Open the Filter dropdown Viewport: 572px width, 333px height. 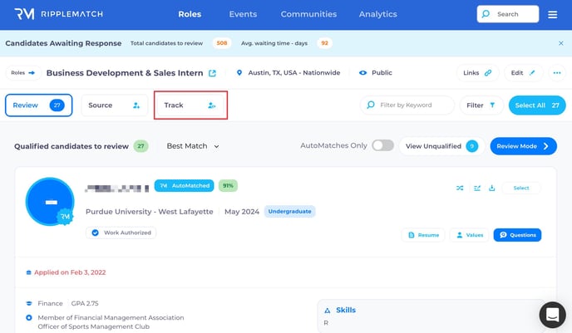pos(481,105)
